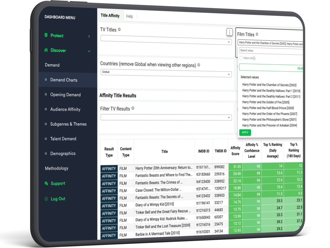The image size is (330, 248).
Task: Click the info icon beside TV Titles
Action: coord(119,29)
